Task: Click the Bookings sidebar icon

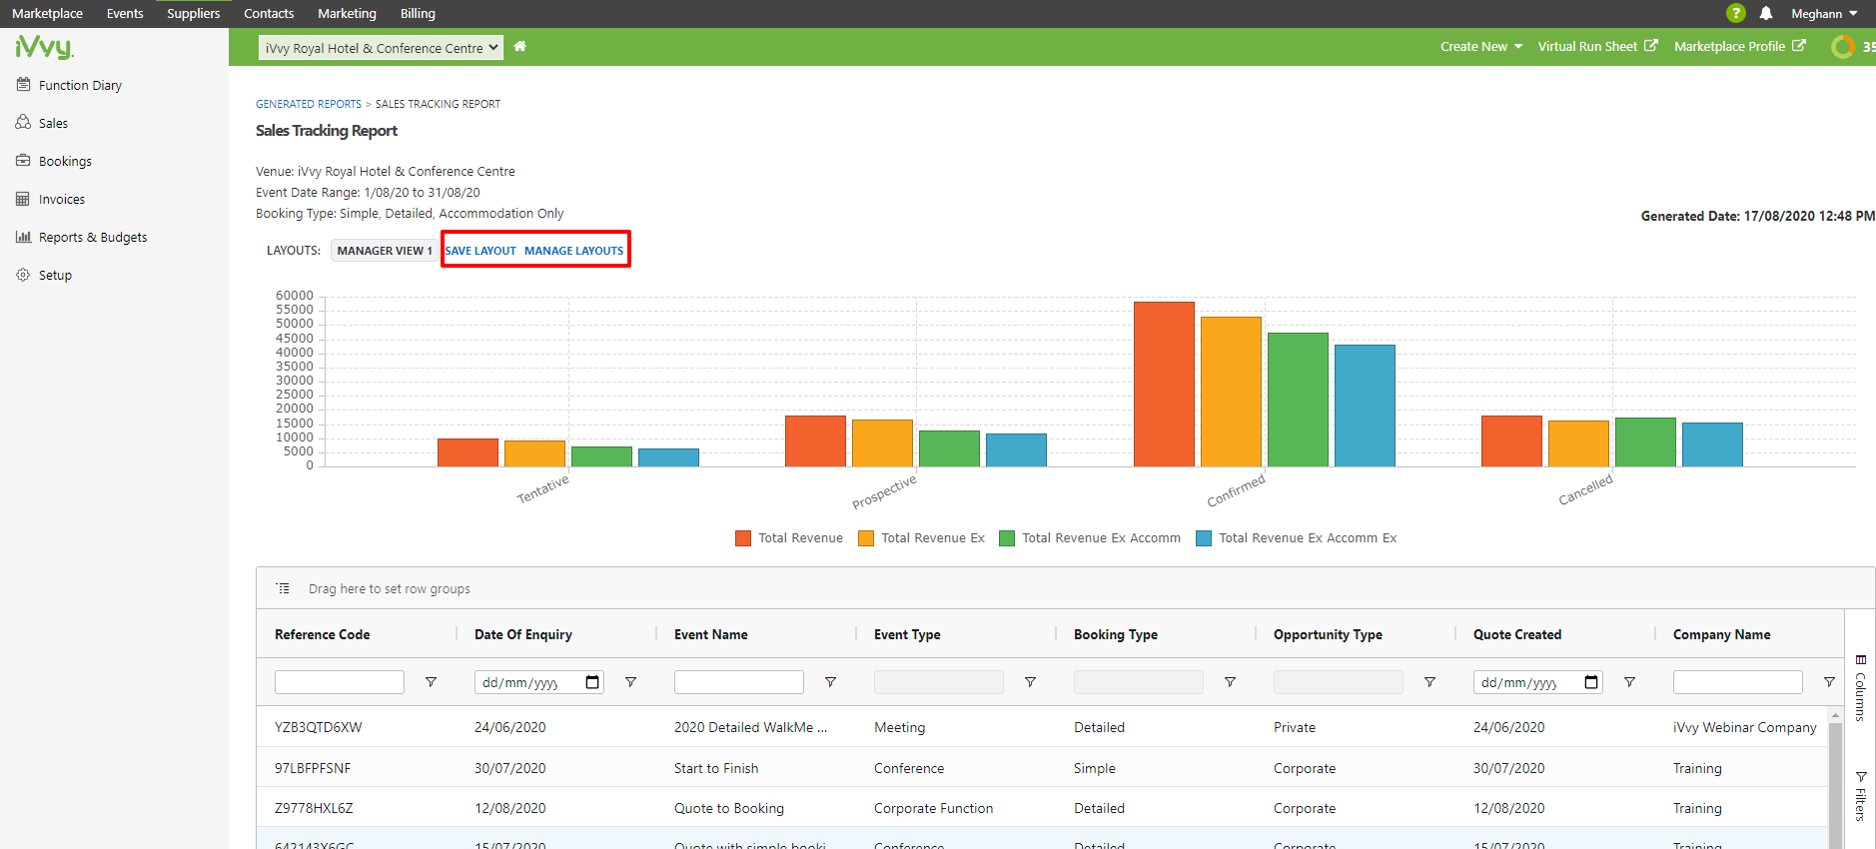Action: 23,161
